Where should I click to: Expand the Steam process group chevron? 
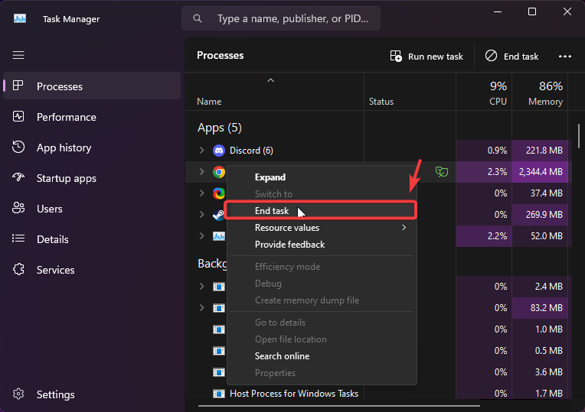202,215
